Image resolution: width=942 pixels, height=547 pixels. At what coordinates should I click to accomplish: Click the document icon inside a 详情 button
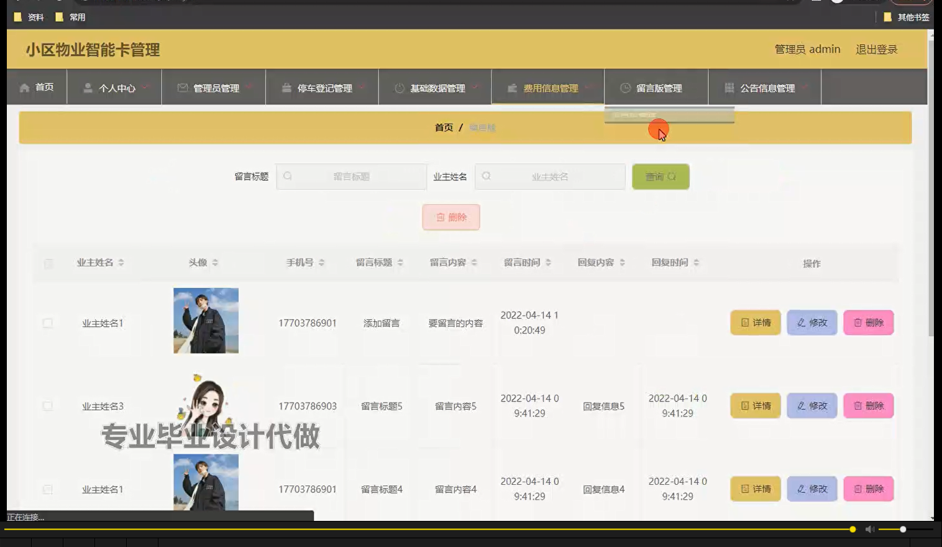pos(744,323)
